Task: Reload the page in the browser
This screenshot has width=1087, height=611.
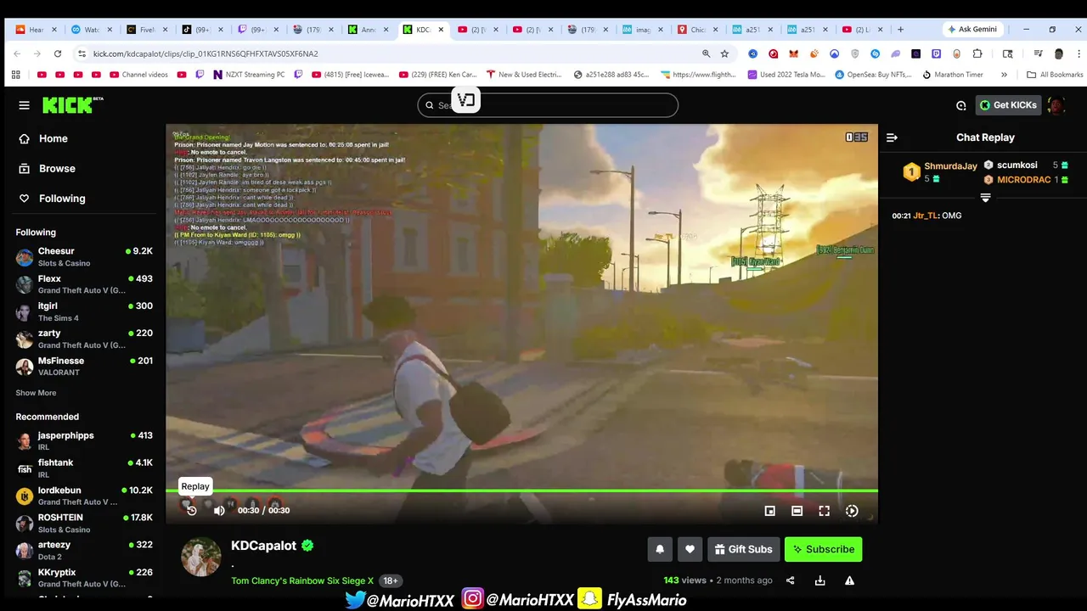Action: [x=57, y=53]
